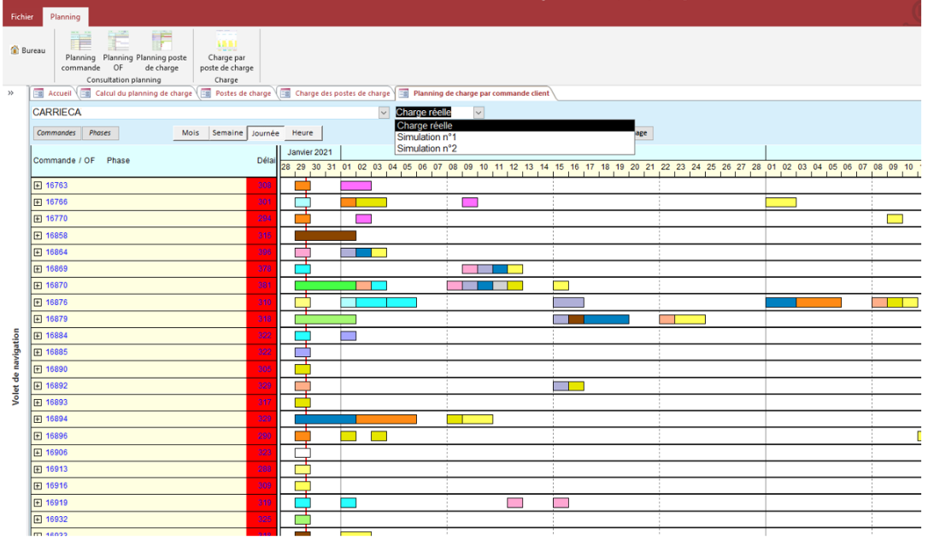Toggle to Mois display mode
The height and width of the screenshot is (540, 928).
pyautogui.click(x=190, y=132)
